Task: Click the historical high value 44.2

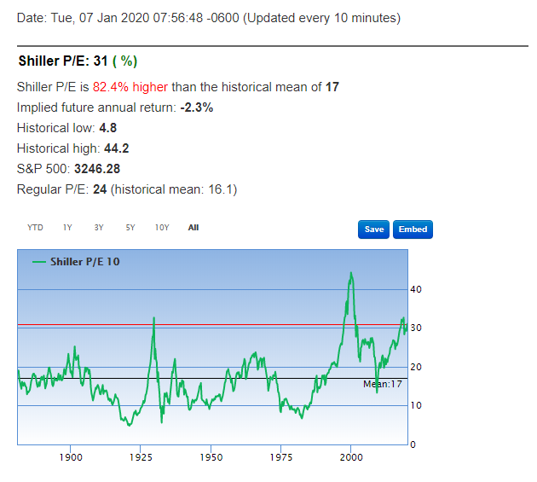Action: (x=117, y=148)
